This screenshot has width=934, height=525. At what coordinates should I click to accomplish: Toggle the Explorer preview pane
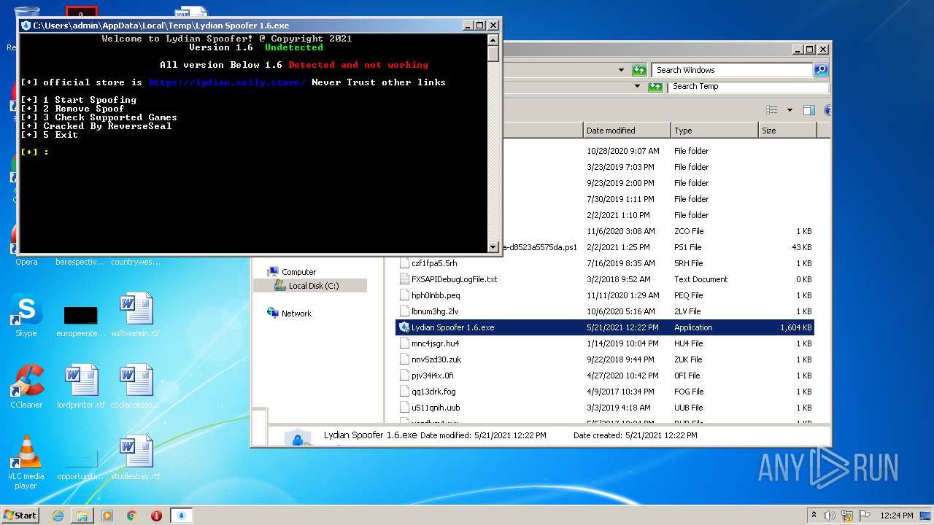click(x=808, y=110)
